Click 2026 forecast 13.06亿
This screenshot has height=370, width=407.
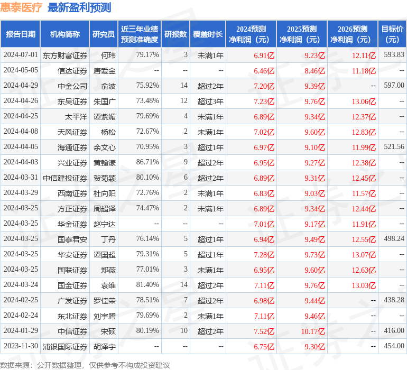pos(364,101)
